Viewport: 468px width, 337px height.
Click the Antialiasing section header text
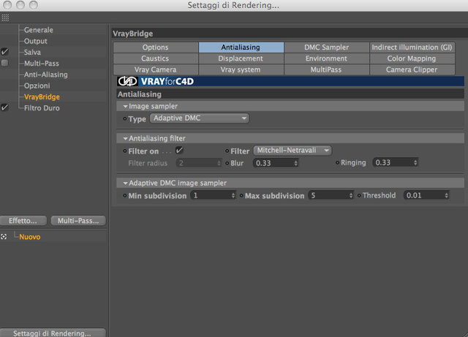tap(140, 94)
